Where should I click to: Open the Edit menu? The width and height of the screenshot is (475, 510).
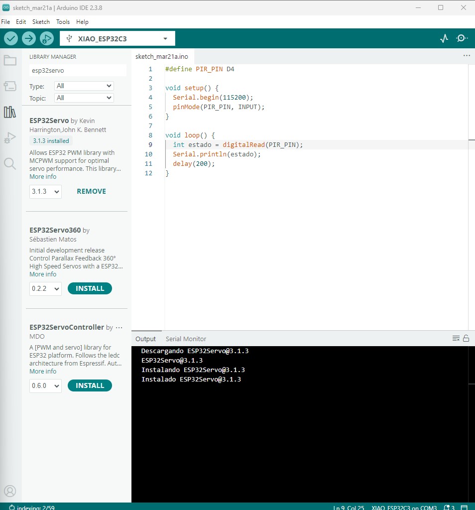click(x=21, y=22)
